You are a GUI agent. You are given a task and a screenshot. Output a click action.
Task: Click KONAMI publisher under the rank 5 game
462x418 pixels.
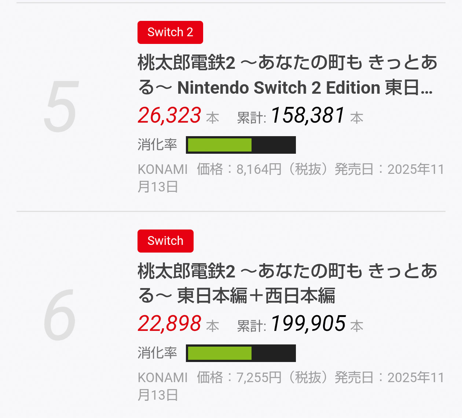[162, 169]
